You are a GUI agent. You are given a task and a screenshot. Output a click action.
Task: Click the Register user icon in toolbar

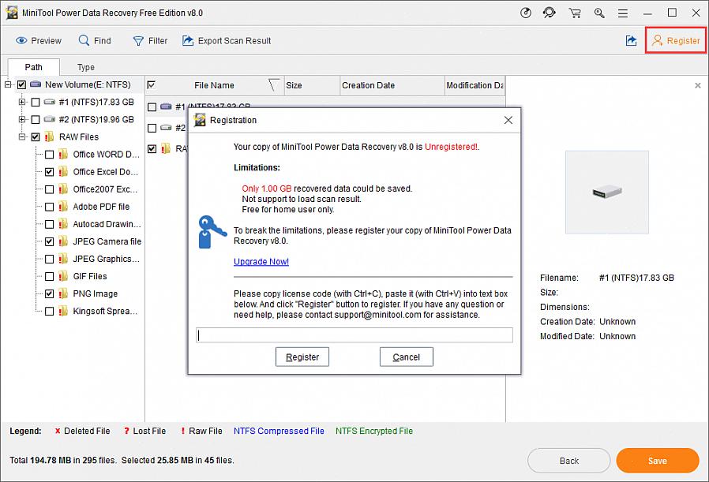[658, 41]
